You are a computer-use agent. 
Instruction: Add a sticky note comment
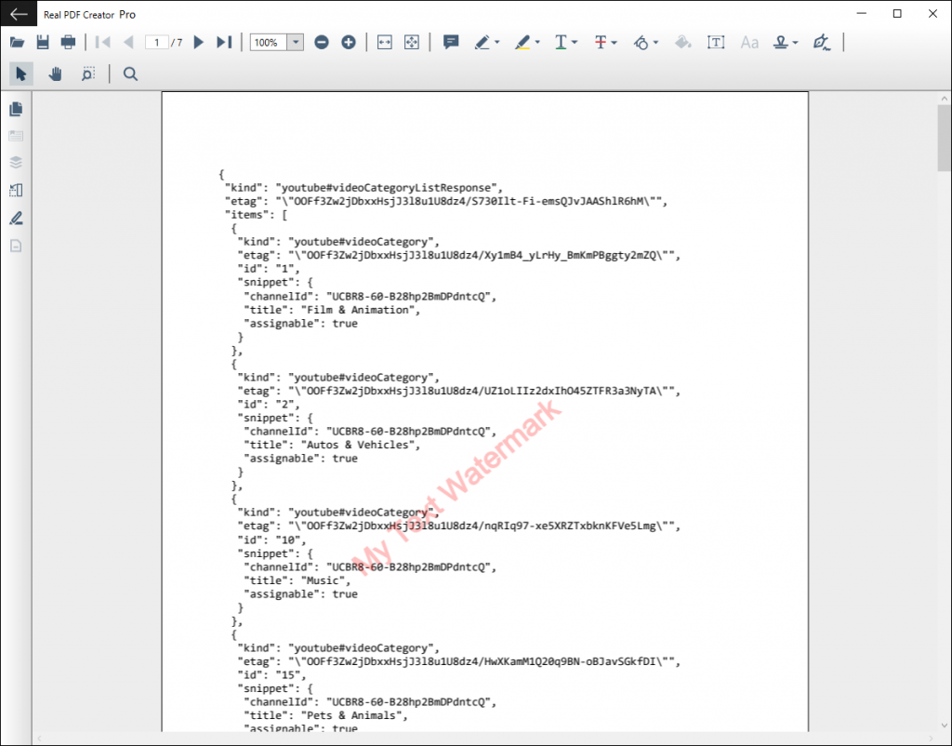[x=451, y=43]
